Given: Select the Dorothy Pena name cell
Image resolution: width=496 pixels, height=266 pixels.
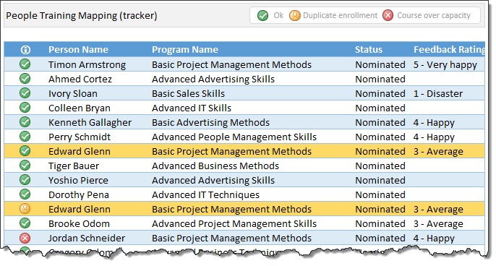Looking at the screenshot, I should coord(78,195).
